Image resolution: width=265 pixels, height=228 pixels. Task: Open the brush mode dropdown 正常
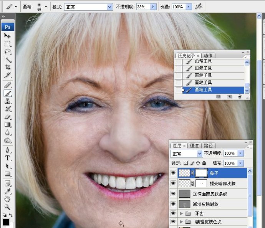click(88, 7)
